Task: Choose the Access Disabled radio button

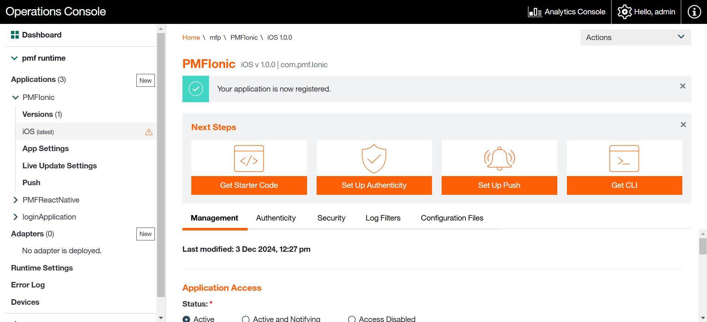Action: click(352, 319)
